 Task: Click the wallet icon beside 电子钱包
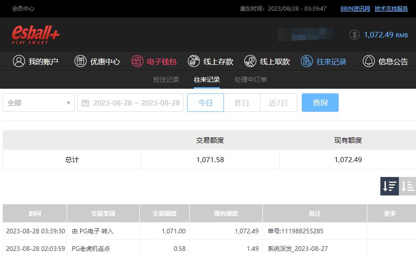(x=137, y=61)
